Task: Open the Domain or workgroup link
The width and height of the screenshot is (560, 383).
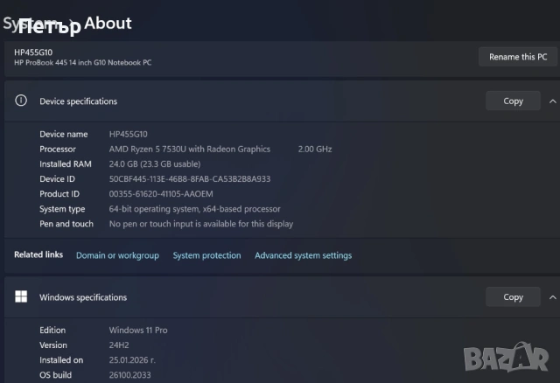Action: click(x=117, y=255)
